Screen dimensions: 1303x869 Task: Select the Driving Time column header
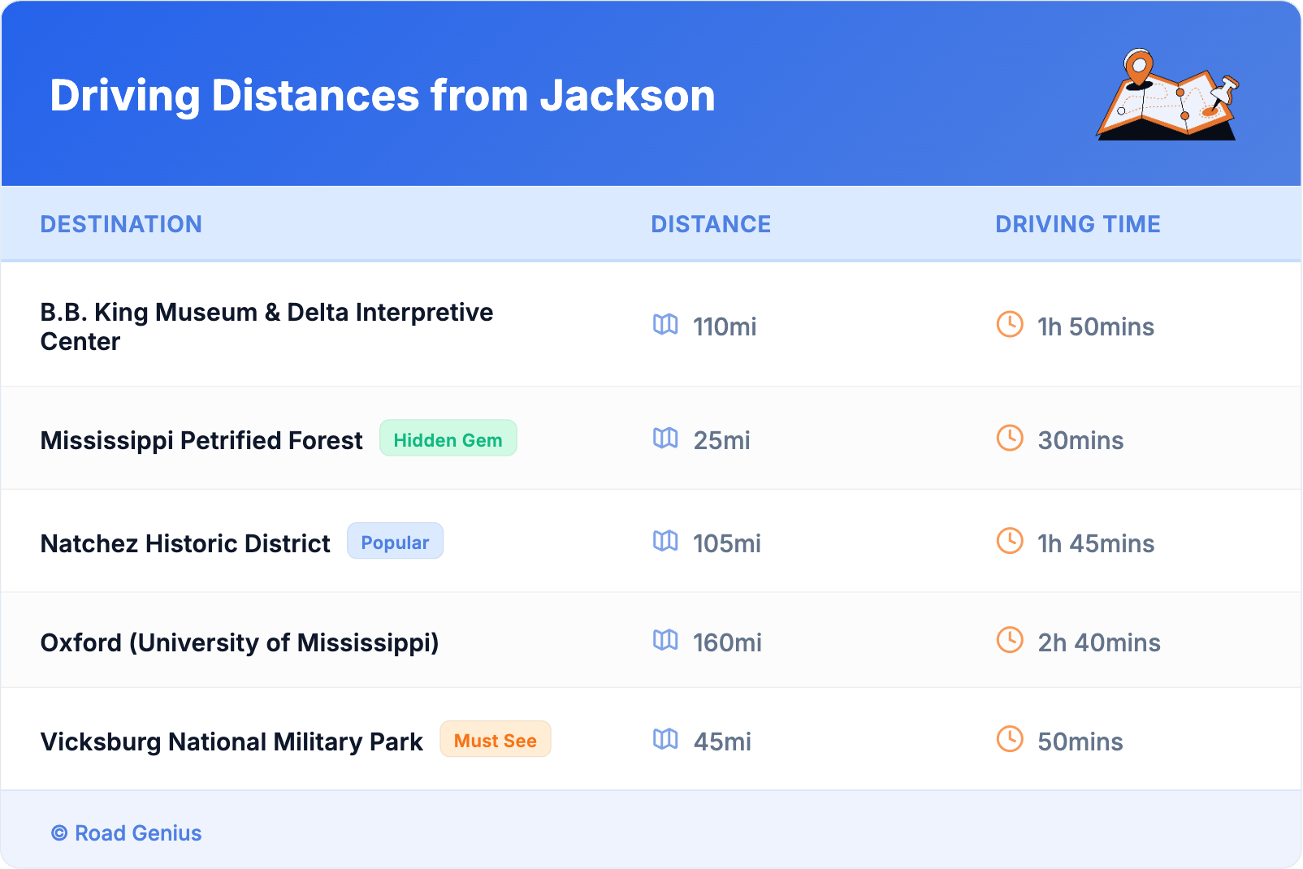pos(1077,224)
